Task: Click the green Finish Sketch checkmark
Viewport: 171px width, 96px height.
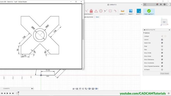Action: [x=149, y=11]
